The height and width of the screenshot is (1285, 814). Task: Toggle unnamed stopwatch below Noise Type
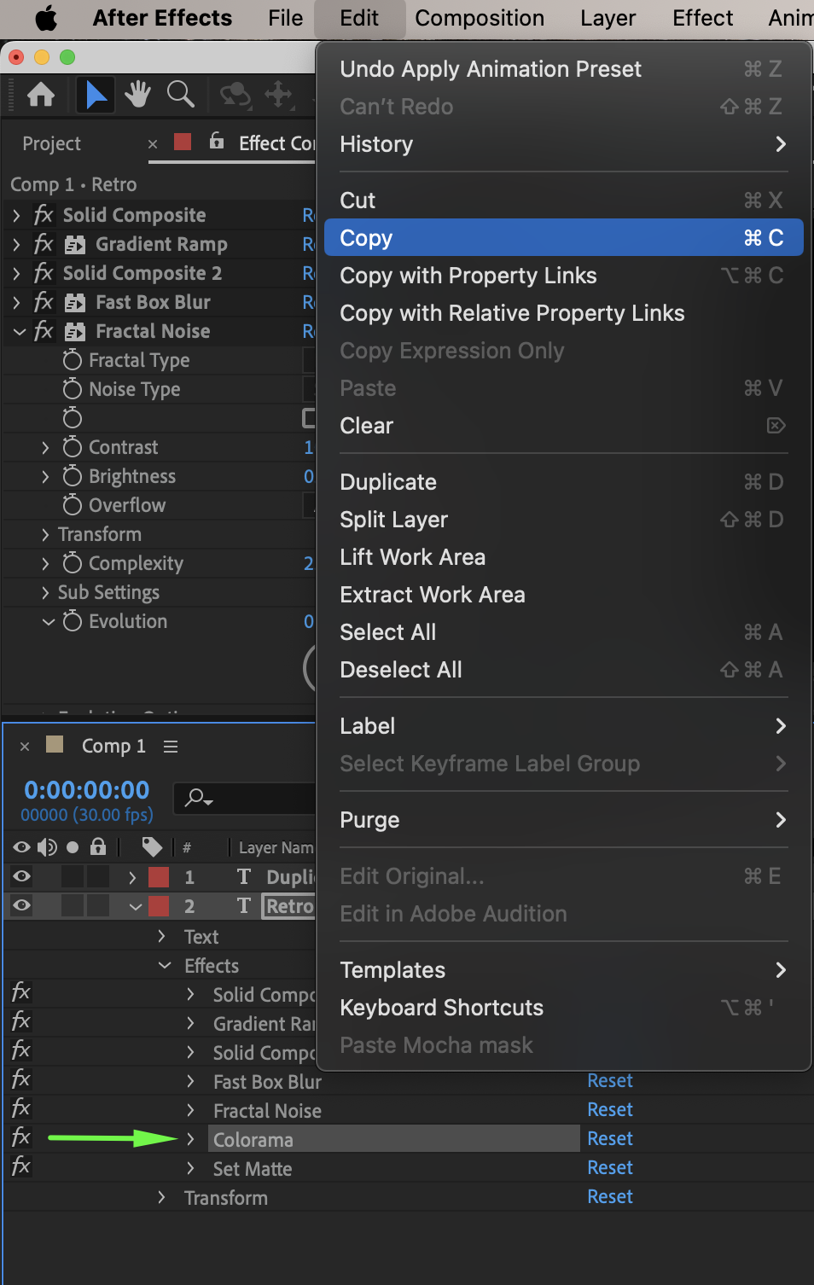pos(73,418)
